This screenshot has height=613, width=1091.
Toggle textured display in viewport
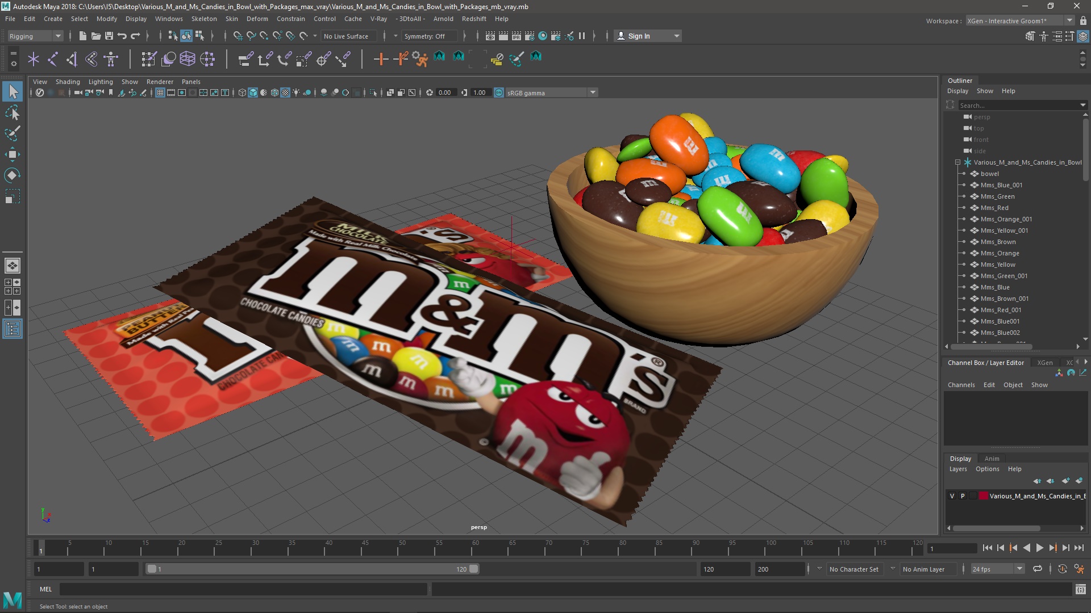tap(285, 93)
